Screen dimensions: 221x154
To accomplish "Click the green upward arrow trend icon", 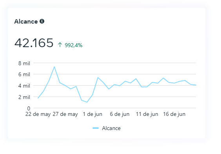I will tap(60, 45).
